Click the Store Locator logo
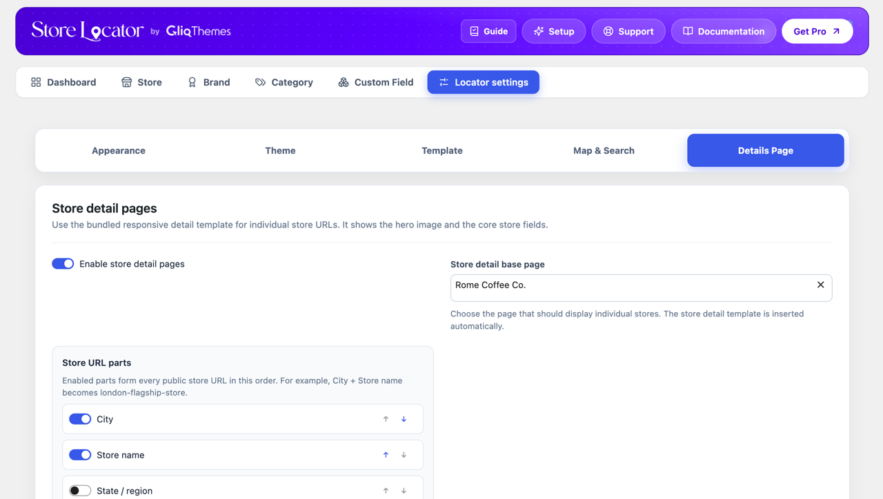The width and height of the screenshot is (883, 499). click(x=88, y=31)
